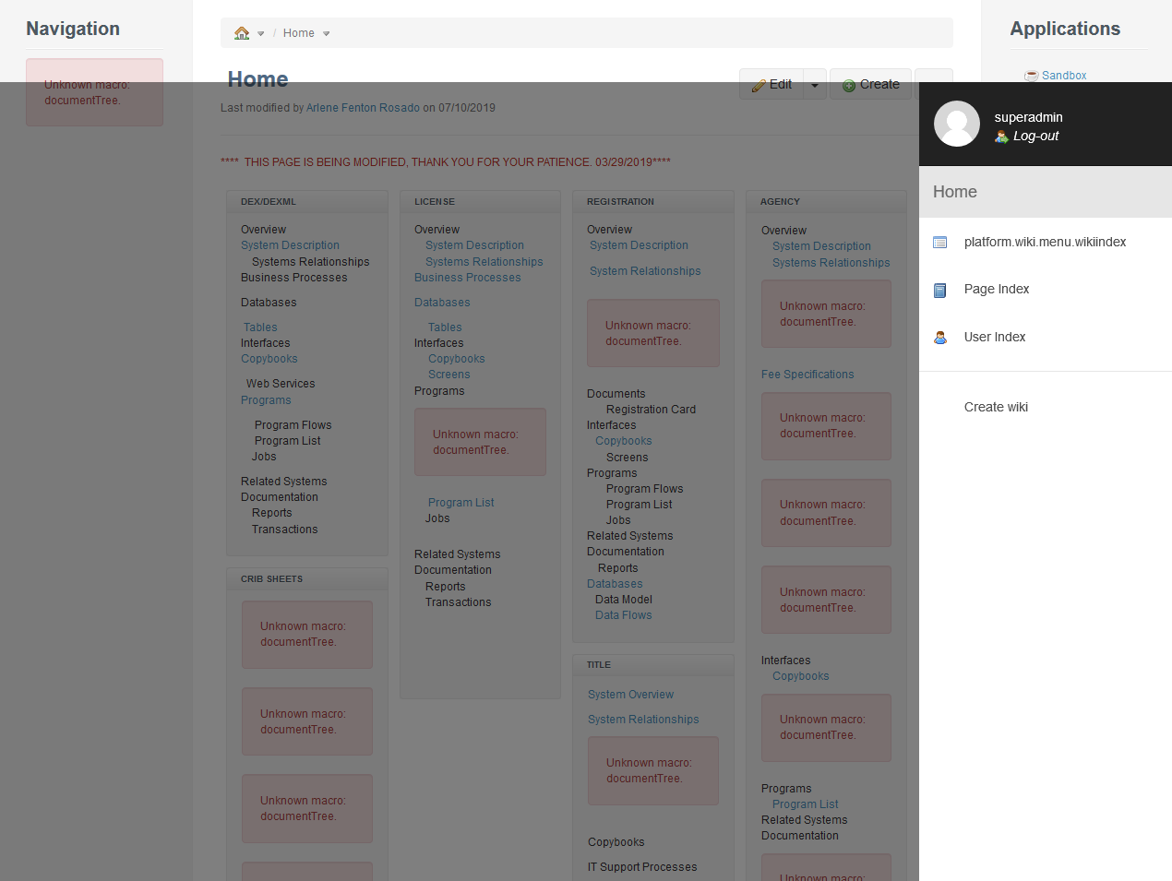Open Databases link under REGISTRATION
The image size is (1172, 881).
(615, 584)
